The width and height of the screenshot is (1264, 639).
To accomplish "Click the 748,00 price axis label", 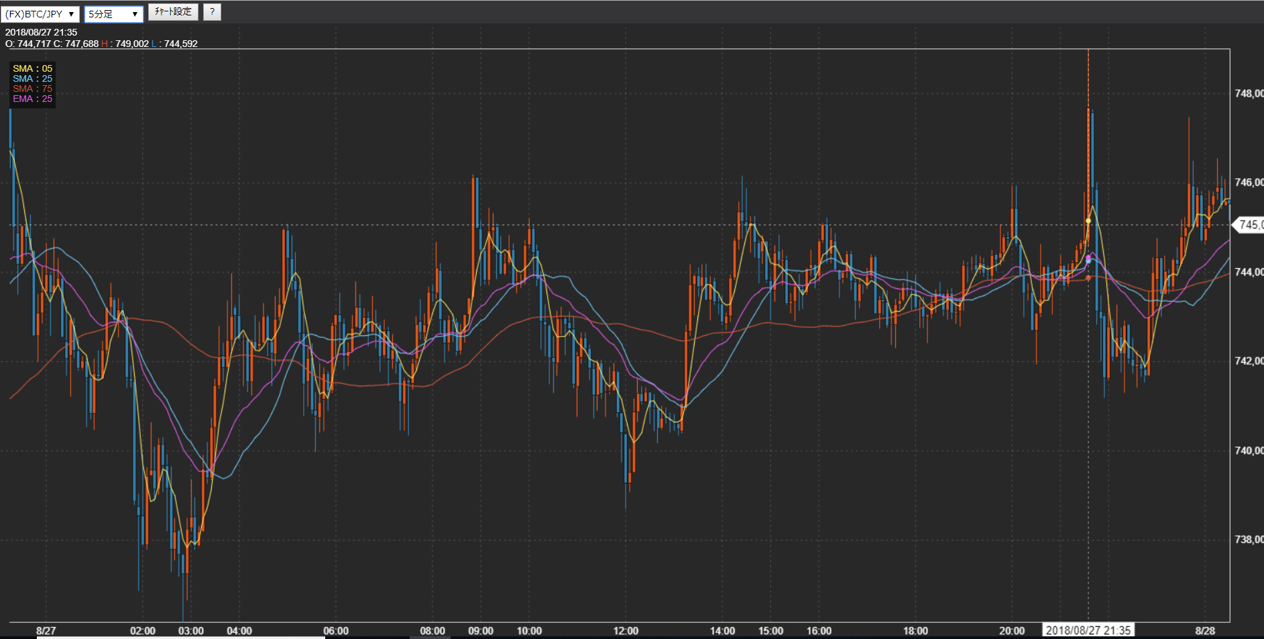I will (x=1249, y=93).
